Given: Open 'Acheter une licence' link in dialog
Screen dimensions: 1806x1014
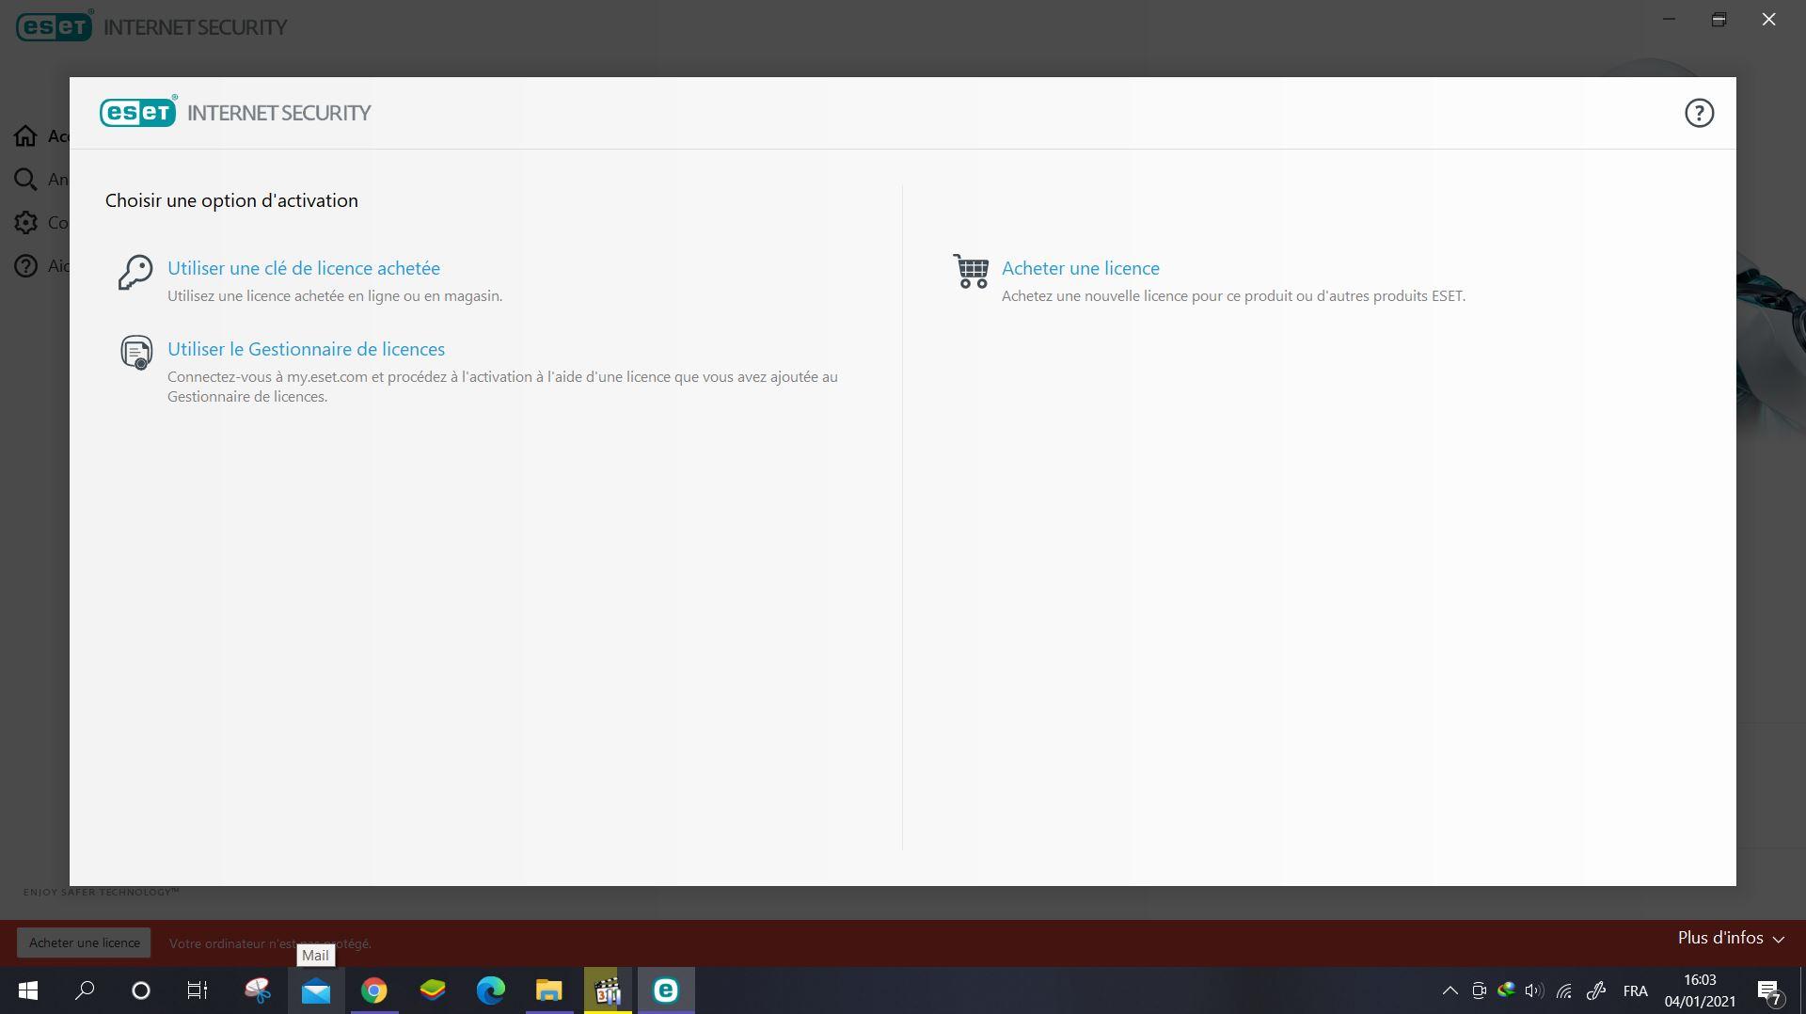Looking at the screenshot, I should 1081,268.
